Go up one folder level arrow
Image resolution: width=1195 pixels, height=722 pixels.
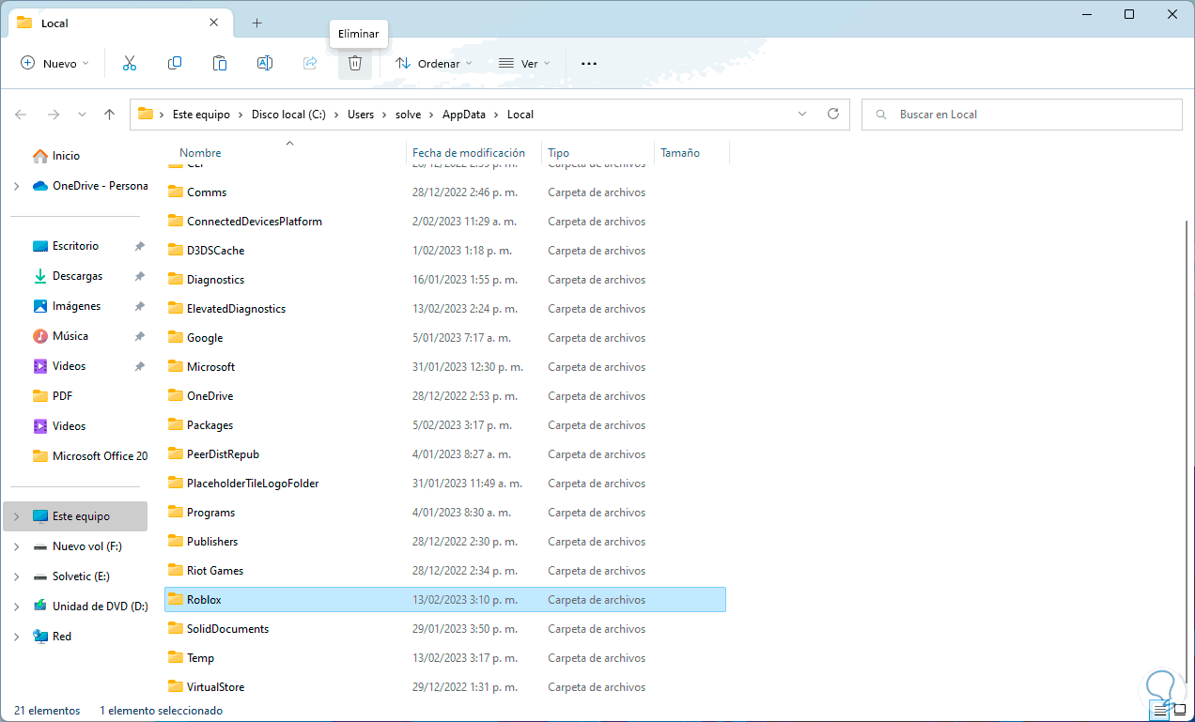(x=110, y=115)
